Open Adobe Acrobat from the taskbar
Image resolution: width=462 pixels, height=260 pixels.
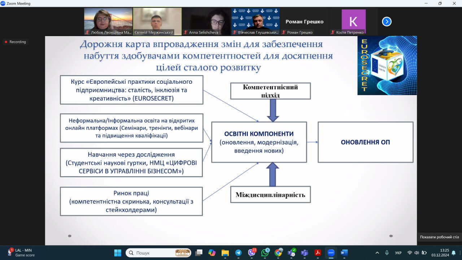pos(318,253)
